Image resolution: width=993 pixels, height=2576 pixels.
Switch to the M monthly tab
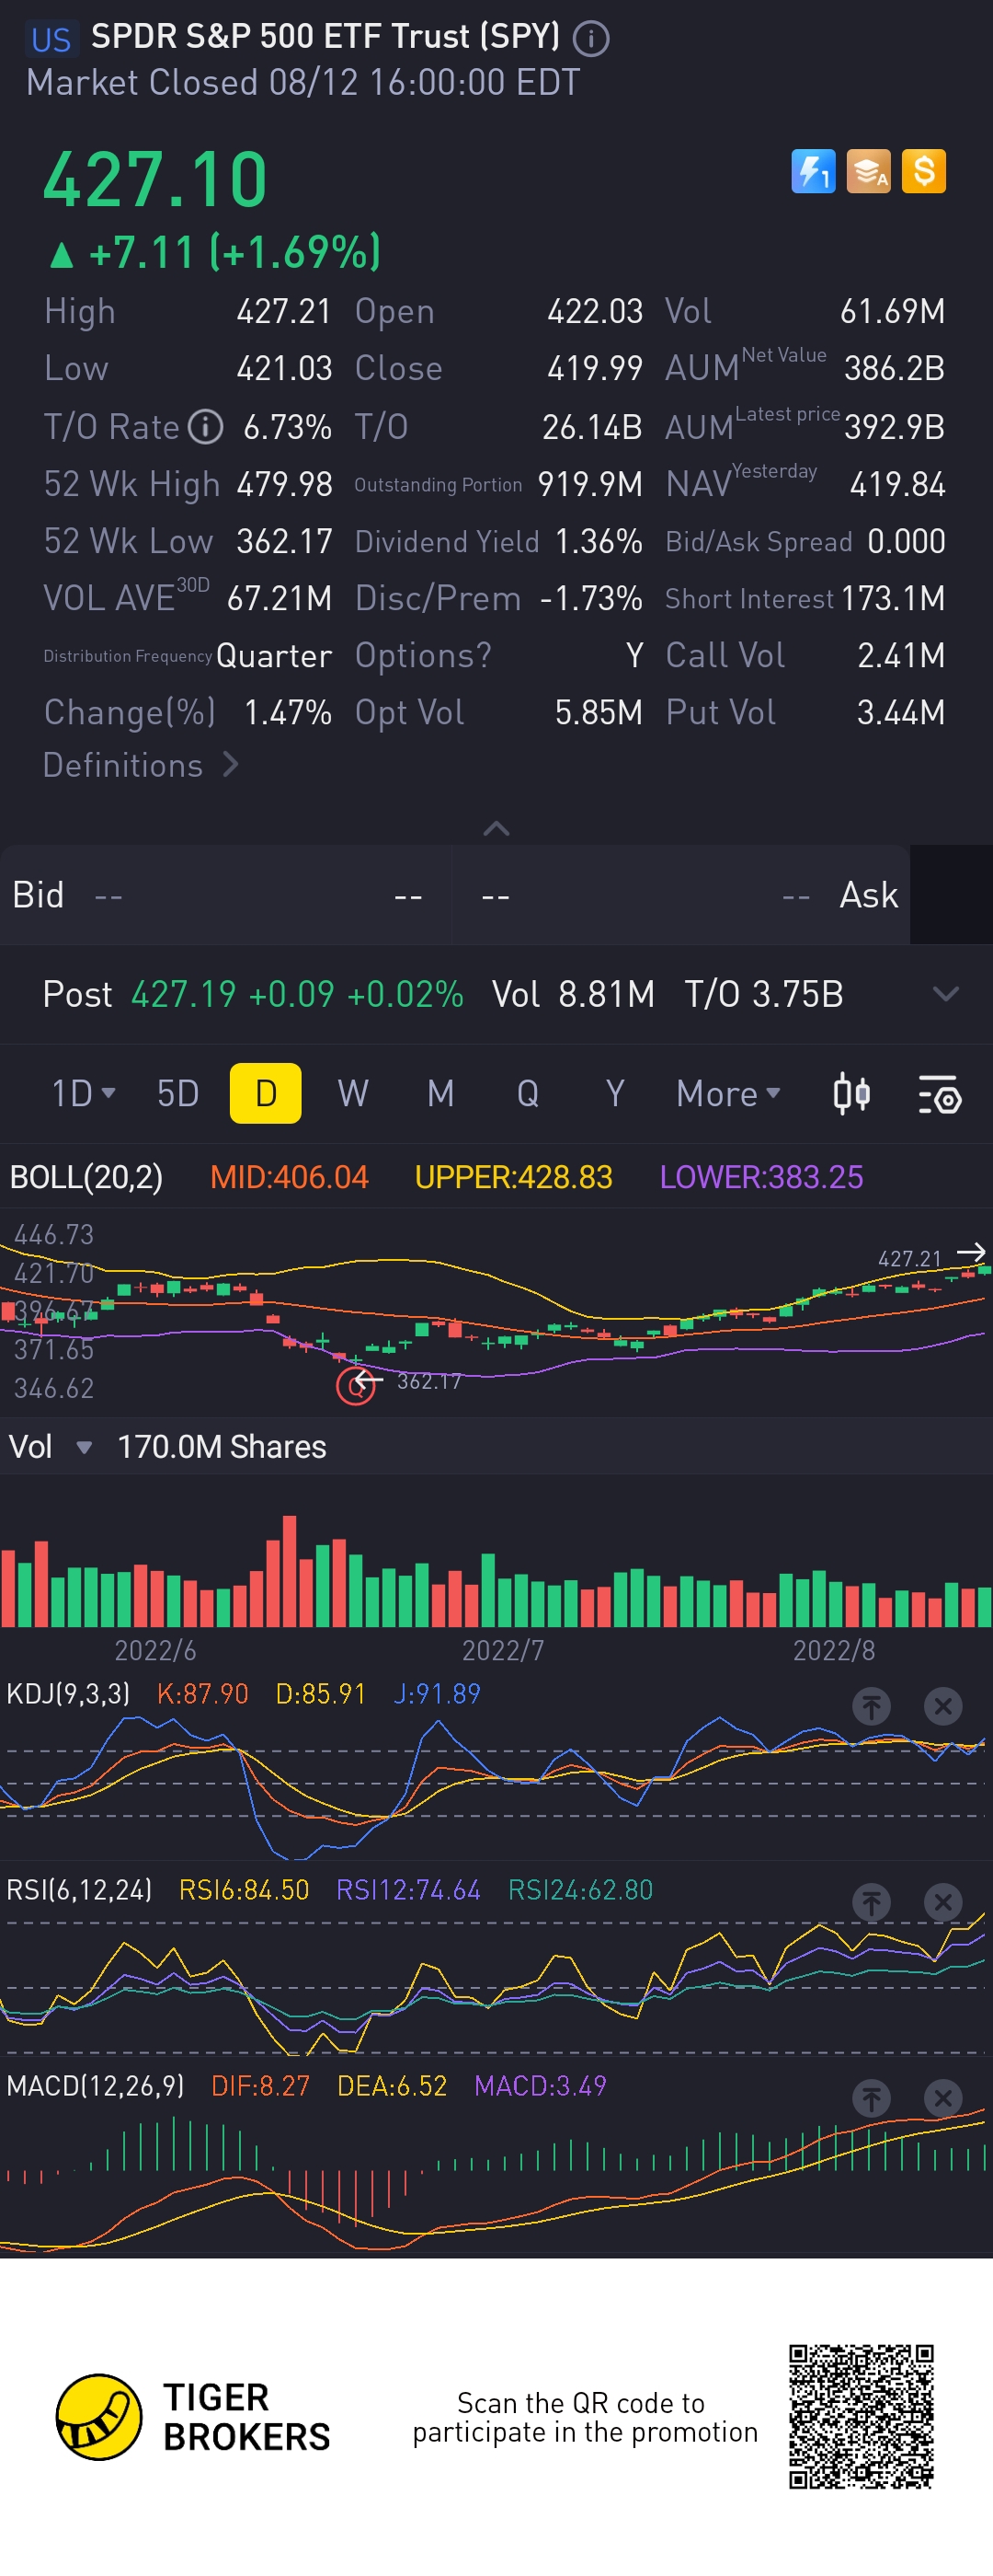click(x=440, y=1093)
